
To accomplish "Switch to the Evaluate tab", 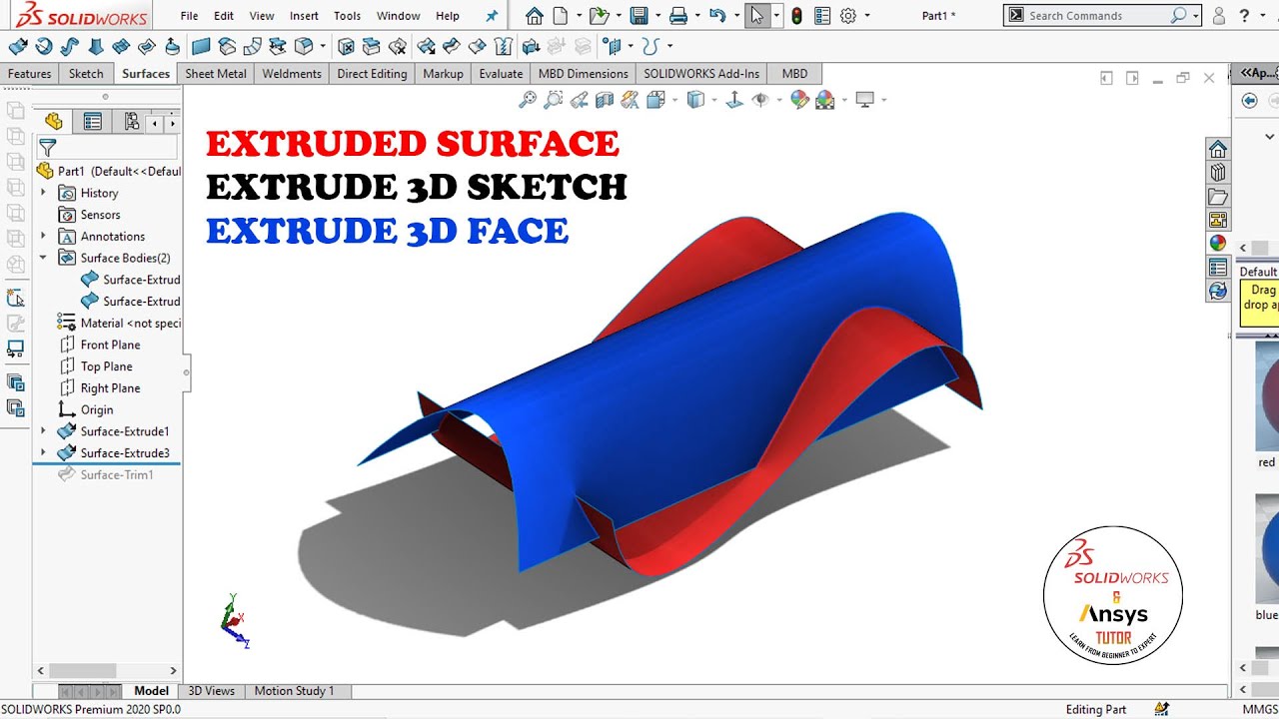I will (x=501, y=73).
